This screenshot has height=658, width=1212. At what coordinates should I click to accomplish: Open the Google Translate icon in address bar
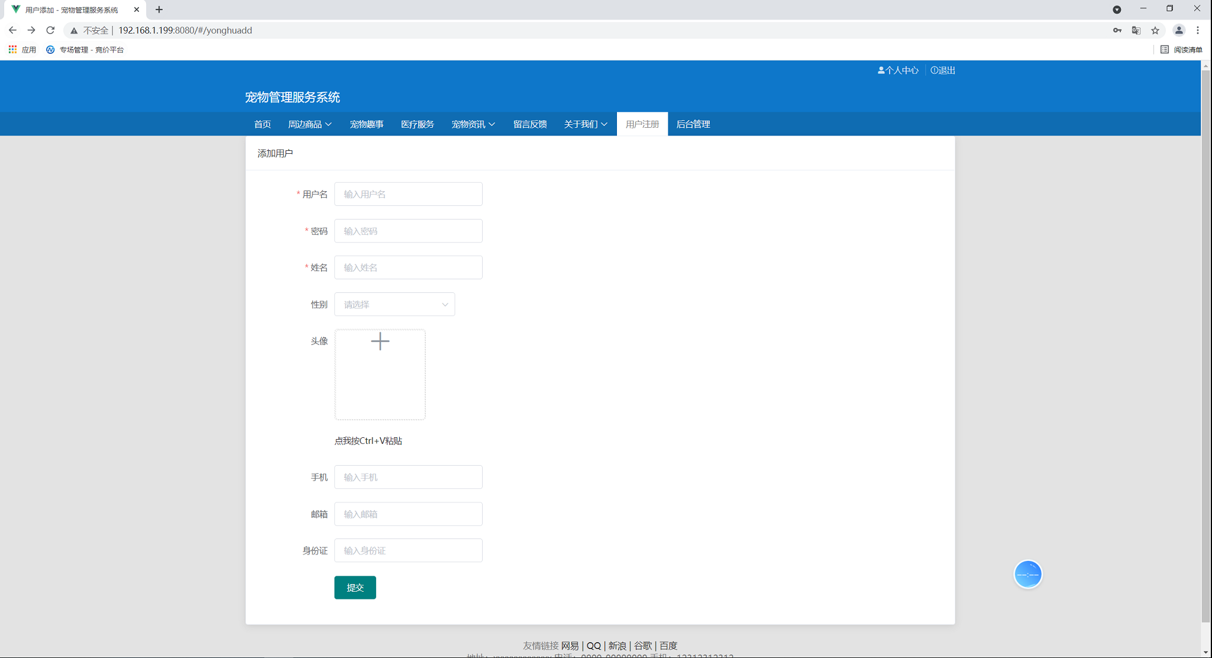pyautogui.click(x=1136, y=30)
